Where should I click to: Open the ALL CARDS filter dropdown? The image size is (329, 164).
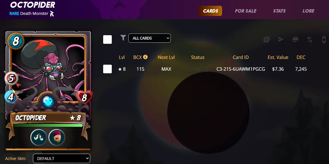pyautogui.click(x=150, y=38)
